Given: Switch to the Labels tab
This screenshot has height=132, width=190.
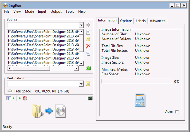Looking at the screenshot, I should pyautogui.click(x=141, y=21).
